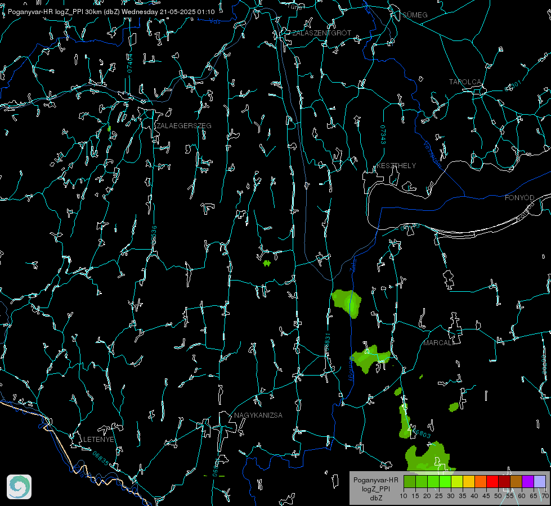Screen dimensions: 551x506
Task: Click the logZ_PPI legend label
Action: [x=375, y=489]
